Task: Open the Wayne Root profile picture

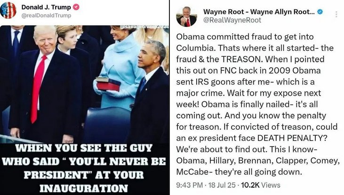Action: [x=186, y=16]
